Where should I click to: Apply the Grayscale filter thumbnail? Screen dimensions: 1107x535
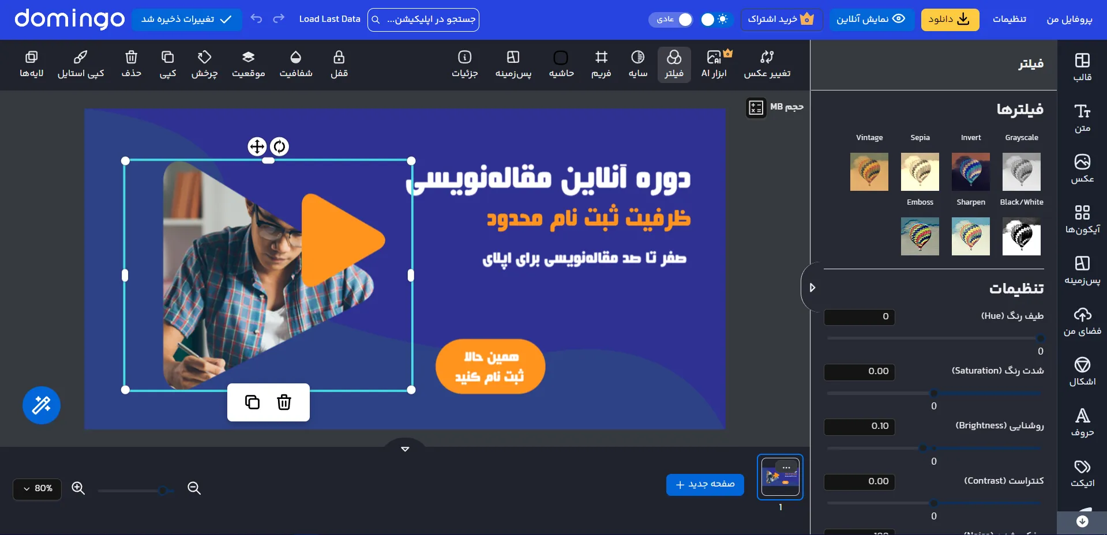click(1022, 172)
